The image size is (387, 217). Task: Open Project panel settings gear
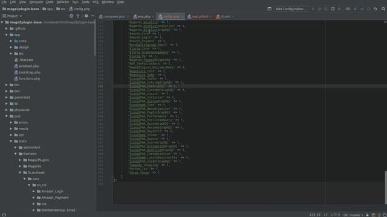pos(86,16)
